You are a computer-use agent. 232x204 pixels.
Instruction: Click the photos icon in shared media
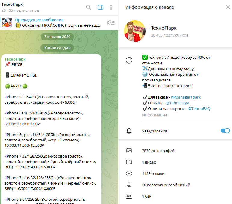[x=129, y=151]
